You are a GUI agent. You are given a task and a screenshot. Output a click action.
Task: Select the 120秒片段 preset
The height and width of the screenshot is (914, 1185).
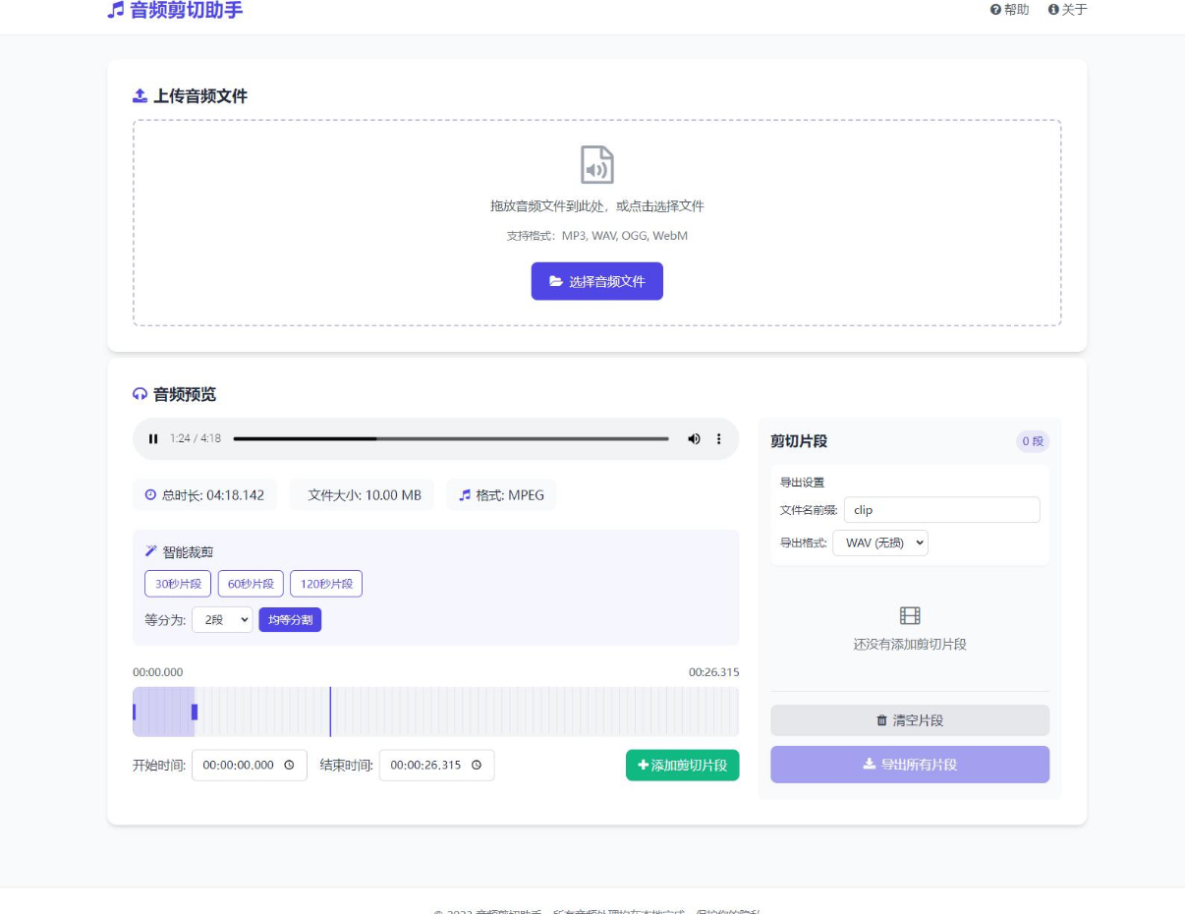(x=326, y=584)
